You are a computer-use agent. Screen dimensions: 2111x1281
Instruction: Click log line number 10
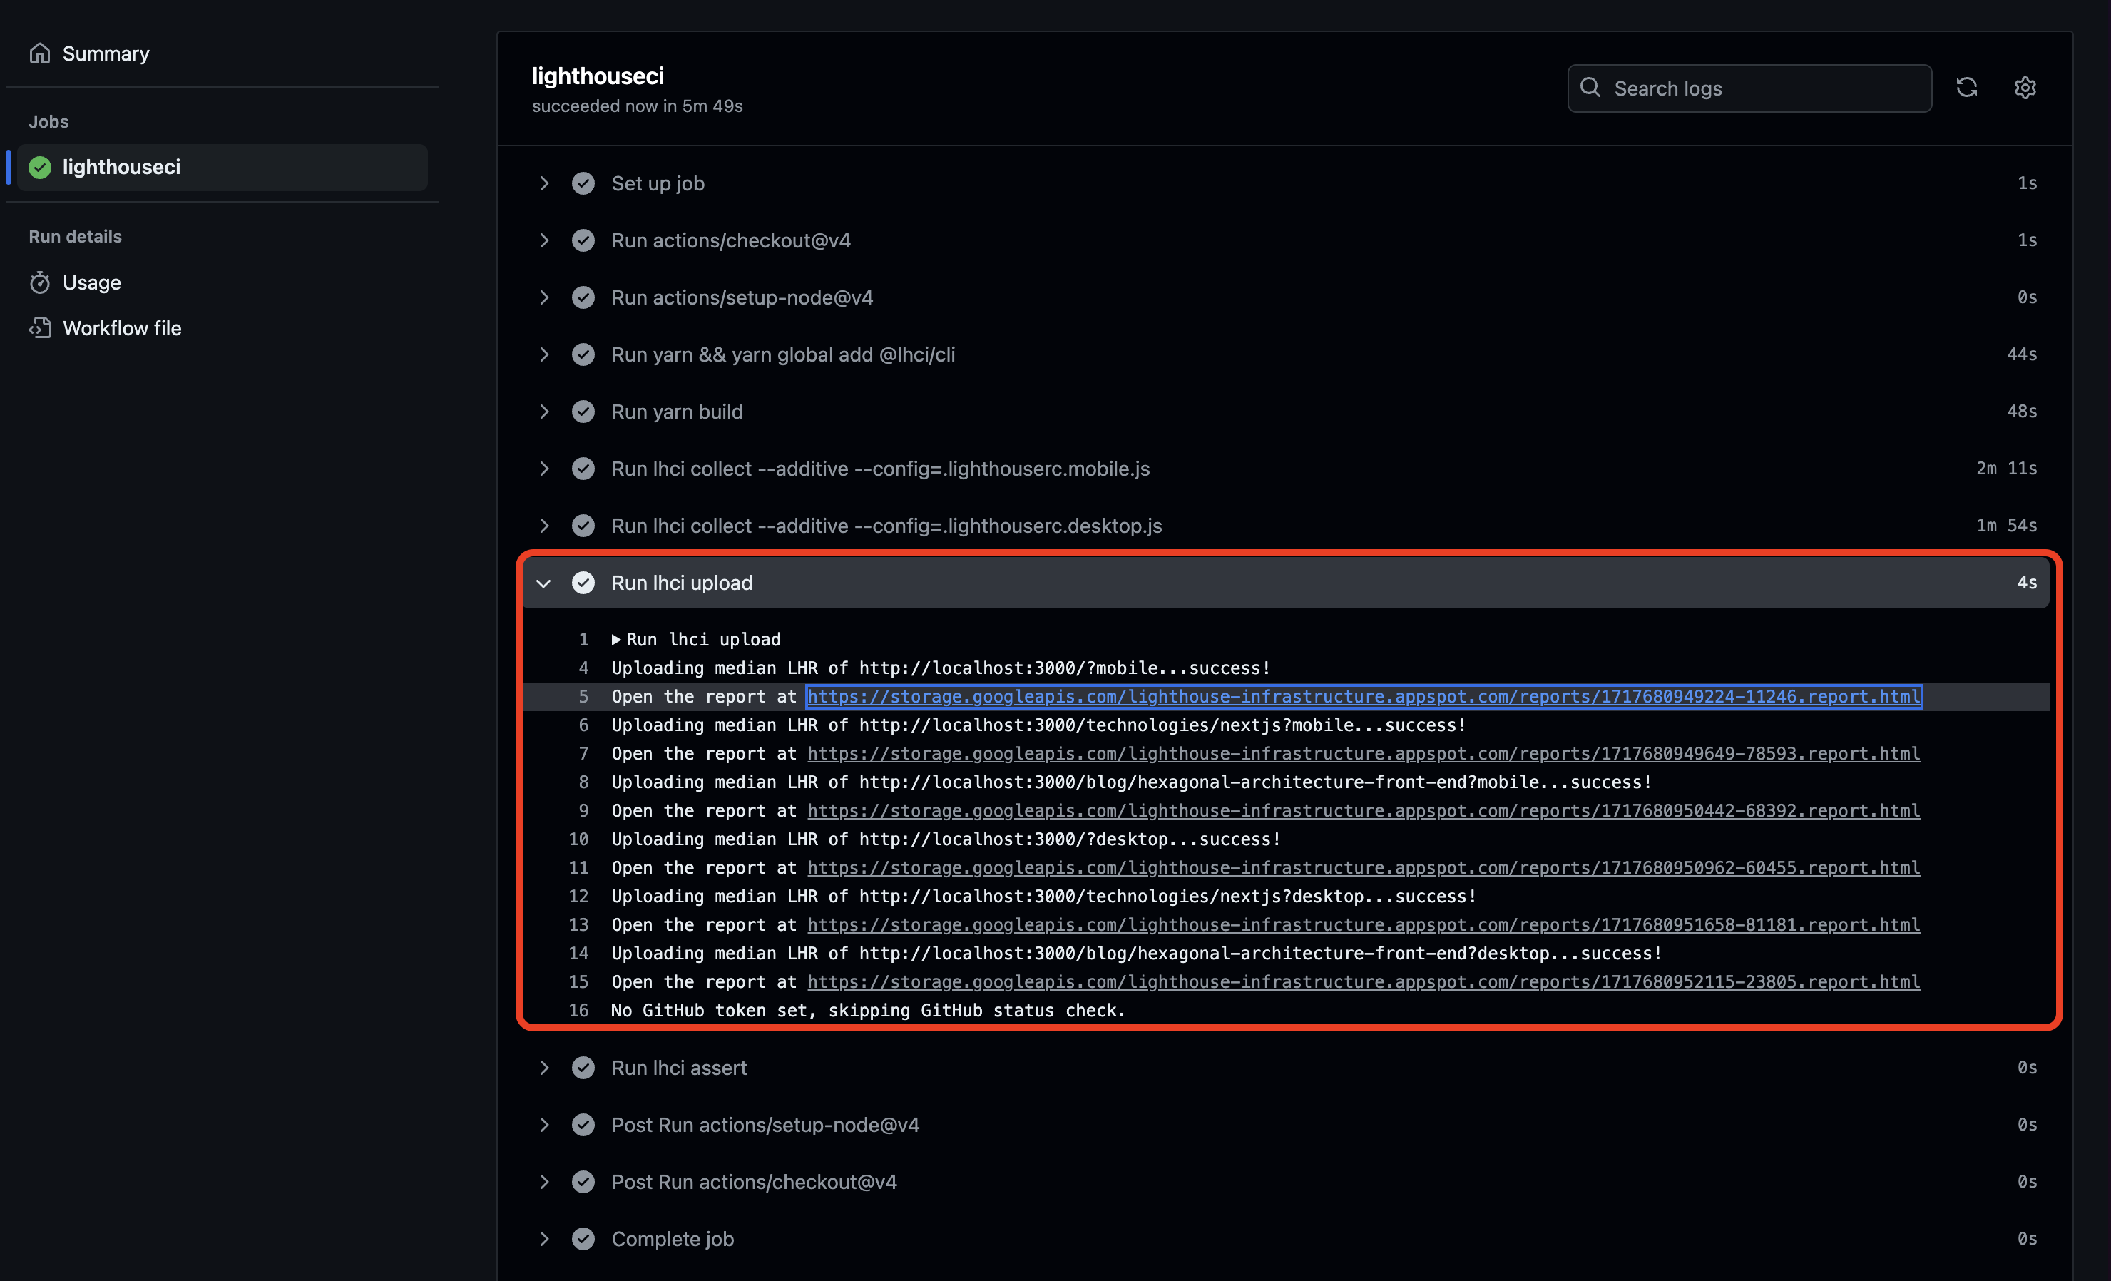(578, 839)
